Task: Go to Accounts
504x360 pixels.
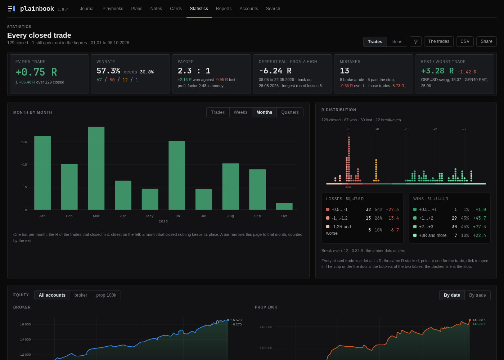Action: (249, 9)
